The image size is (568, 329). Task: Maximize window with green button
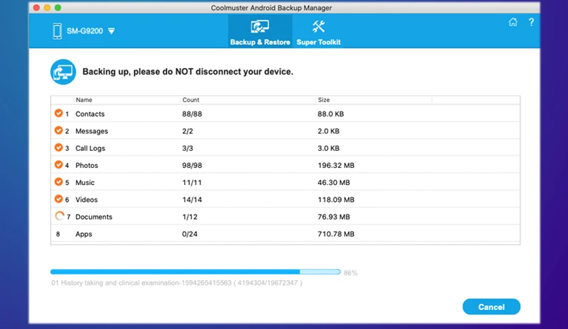tap(58, 7)
